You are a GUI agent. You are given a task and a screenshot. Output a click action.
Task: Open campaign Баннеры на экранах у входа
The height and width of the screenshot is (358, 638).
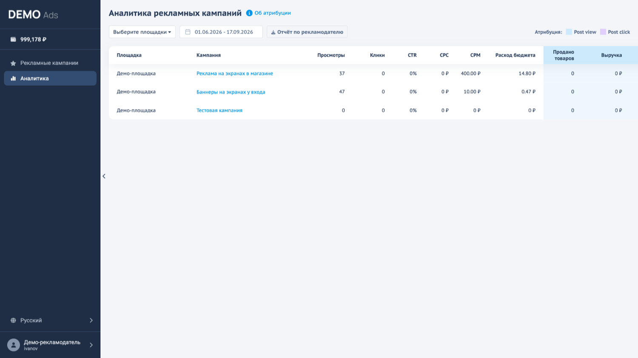pyautogui.click(x=231, y=92)
